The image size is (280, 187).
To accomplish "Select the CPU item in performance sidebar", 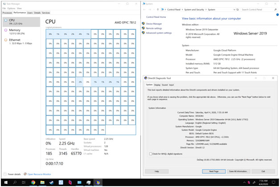I will (21, 22).
